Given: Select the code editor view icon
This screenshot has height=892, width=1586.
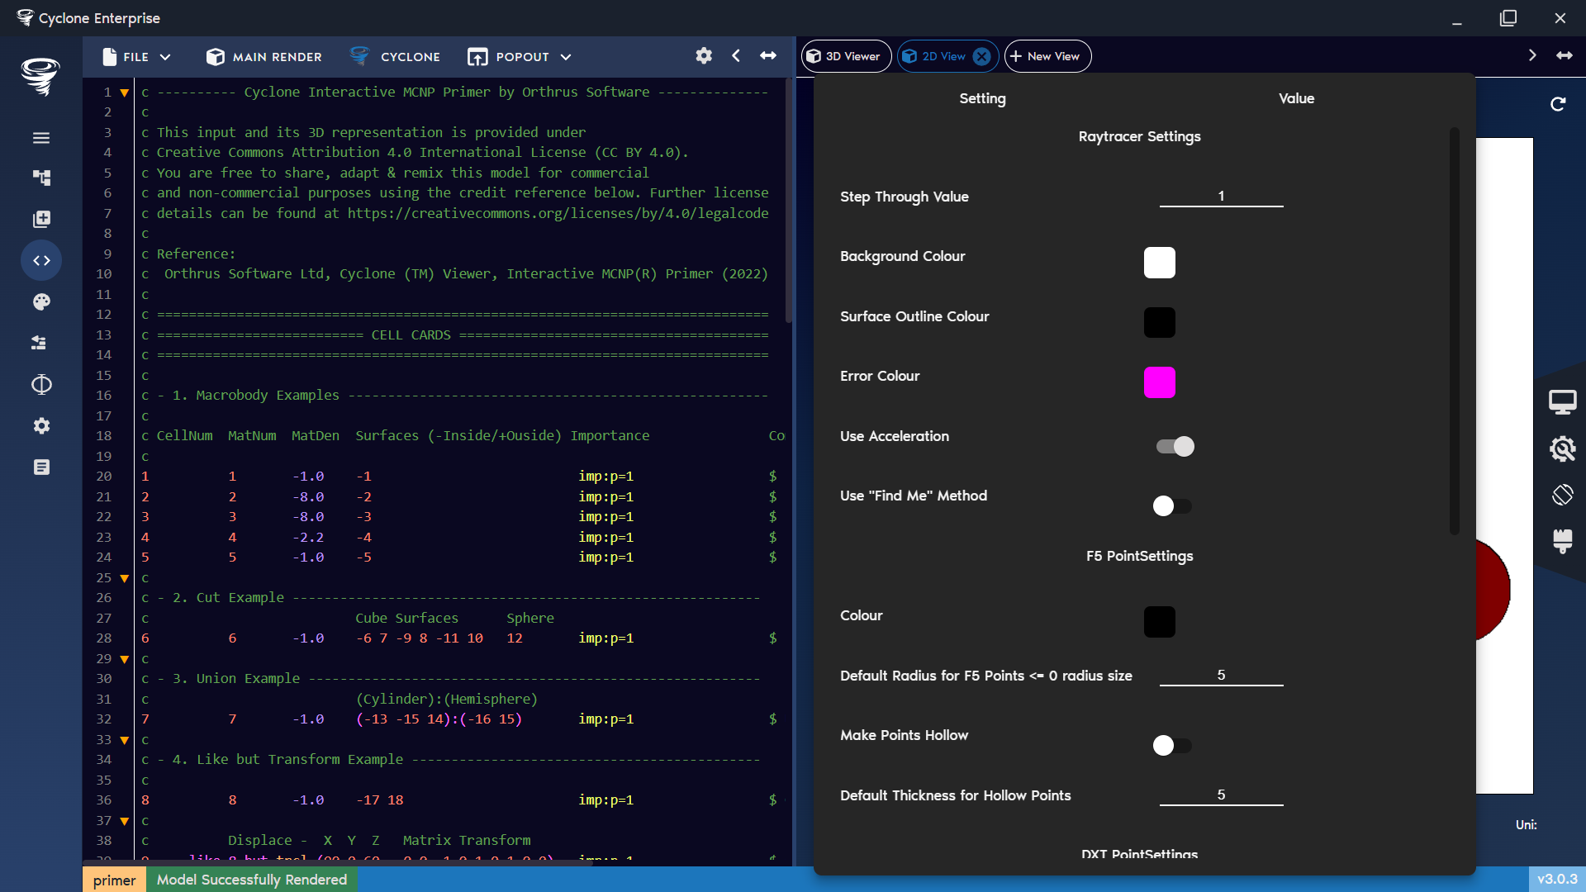Looking at the screenshot, I should [x=41, y=260].
